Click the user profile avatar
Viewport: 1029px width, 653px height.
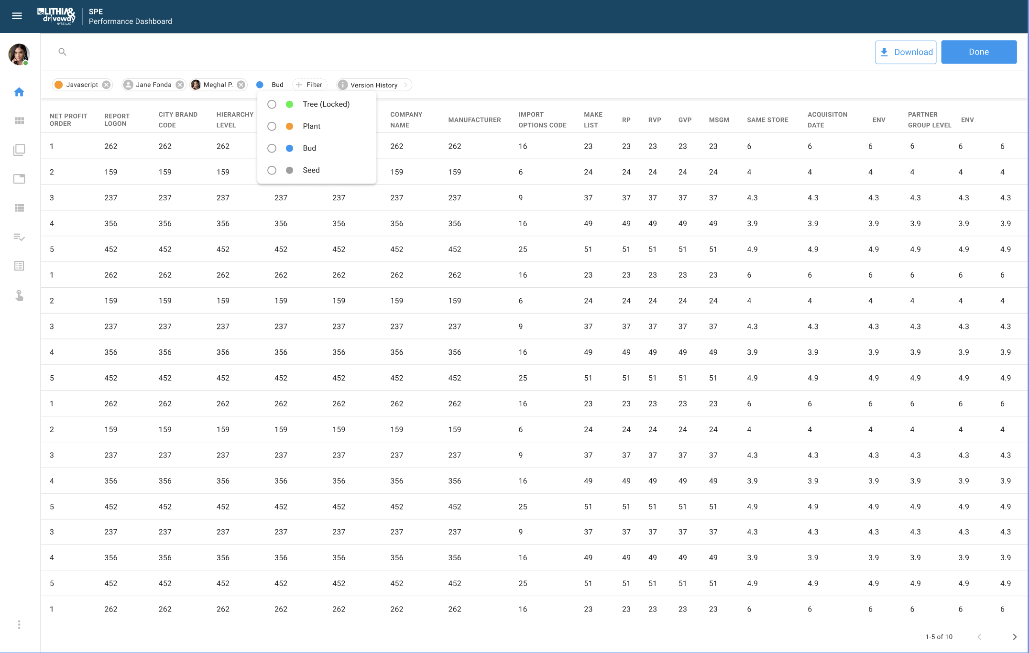[19, 54]
